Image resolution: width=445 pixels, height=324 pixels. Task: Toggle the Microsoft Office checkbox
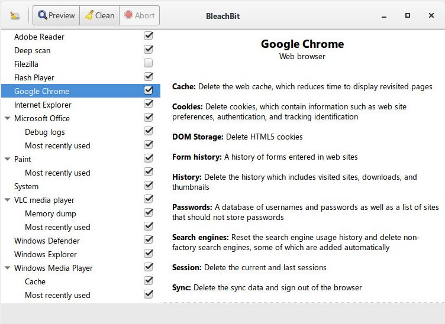[149, 117]
